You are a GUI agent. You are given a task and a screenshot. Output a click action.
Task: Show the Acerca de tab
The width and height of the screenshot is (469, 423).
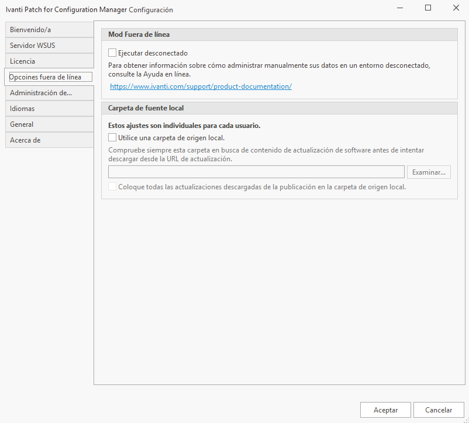(49, 140)
